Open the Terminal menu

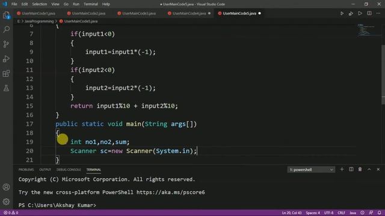[x=91, y=4]
